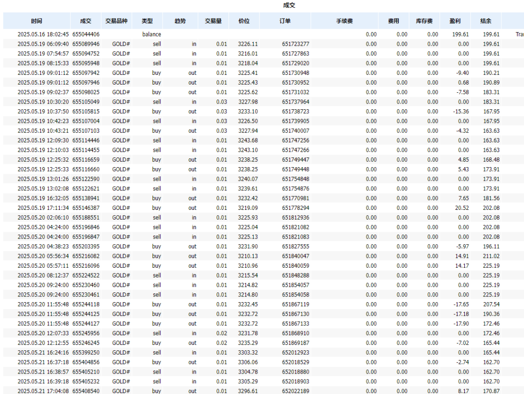Click profit value -17.65
Viewport: 524px width, 394px height.
pyautogui.click(x=461, y=304)
